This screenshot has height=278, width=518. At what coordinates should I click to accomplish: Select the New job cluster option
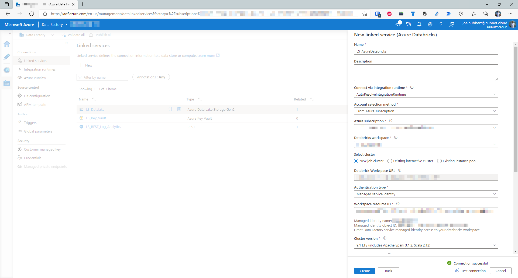356,161
